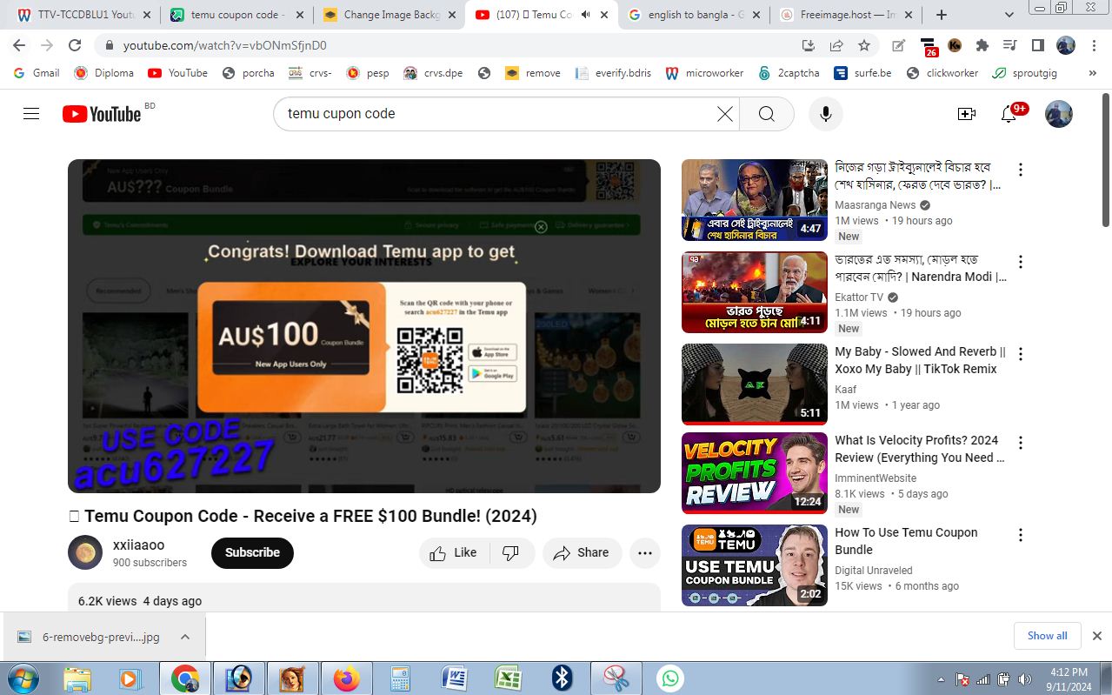Go forward in browser history
This screenshot has width=1112, height=695.
tap(47, 45)
